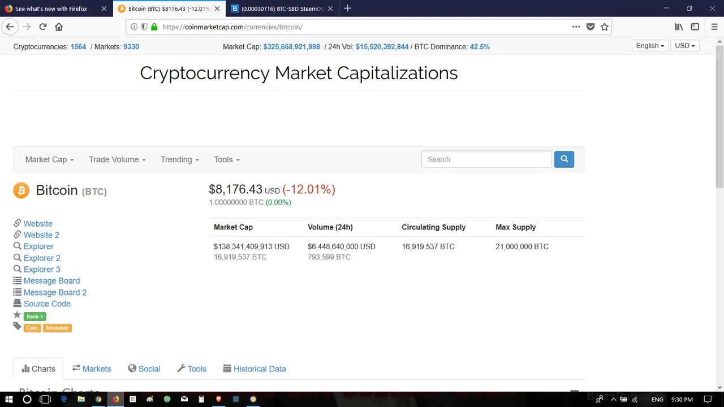724x407 pixels.
Task: Open Windows Start menu
Action: [x=9, y=399]
